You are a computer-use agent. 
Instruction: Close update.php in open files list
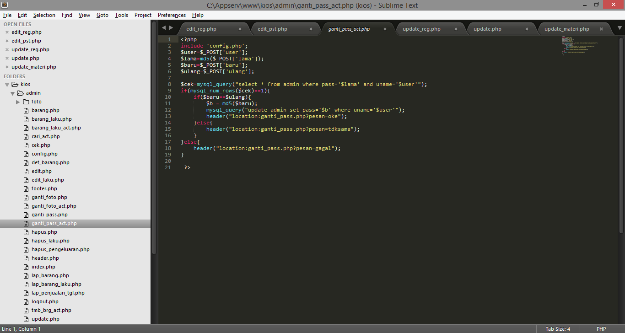pyautogui.click(x=7, y=59)
